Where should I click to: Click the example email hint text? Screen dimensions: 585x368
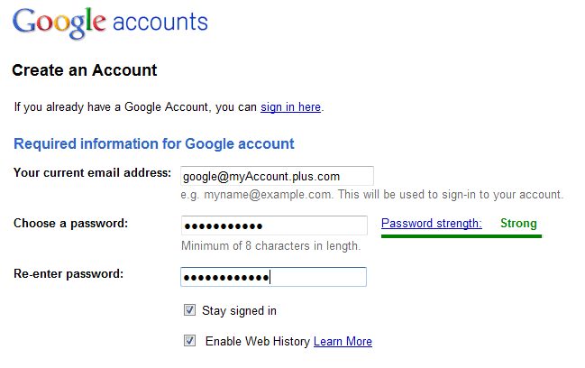click(371, 194)
